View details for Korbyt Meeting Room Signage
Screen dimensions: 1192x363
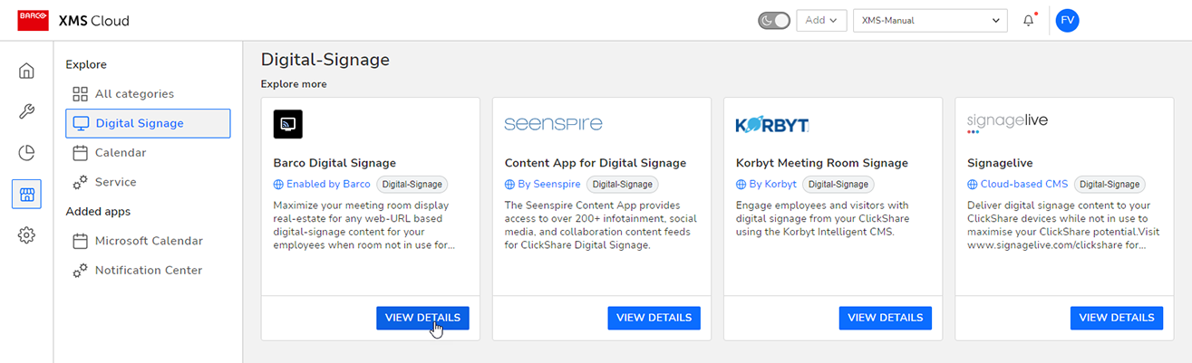tap(885, 318)
